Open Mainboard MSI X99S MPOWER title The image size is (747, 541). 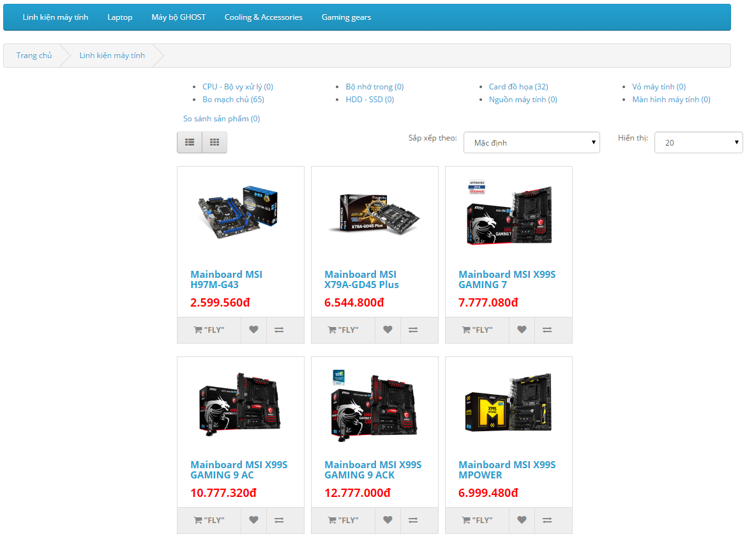click(x=507, y=469)
